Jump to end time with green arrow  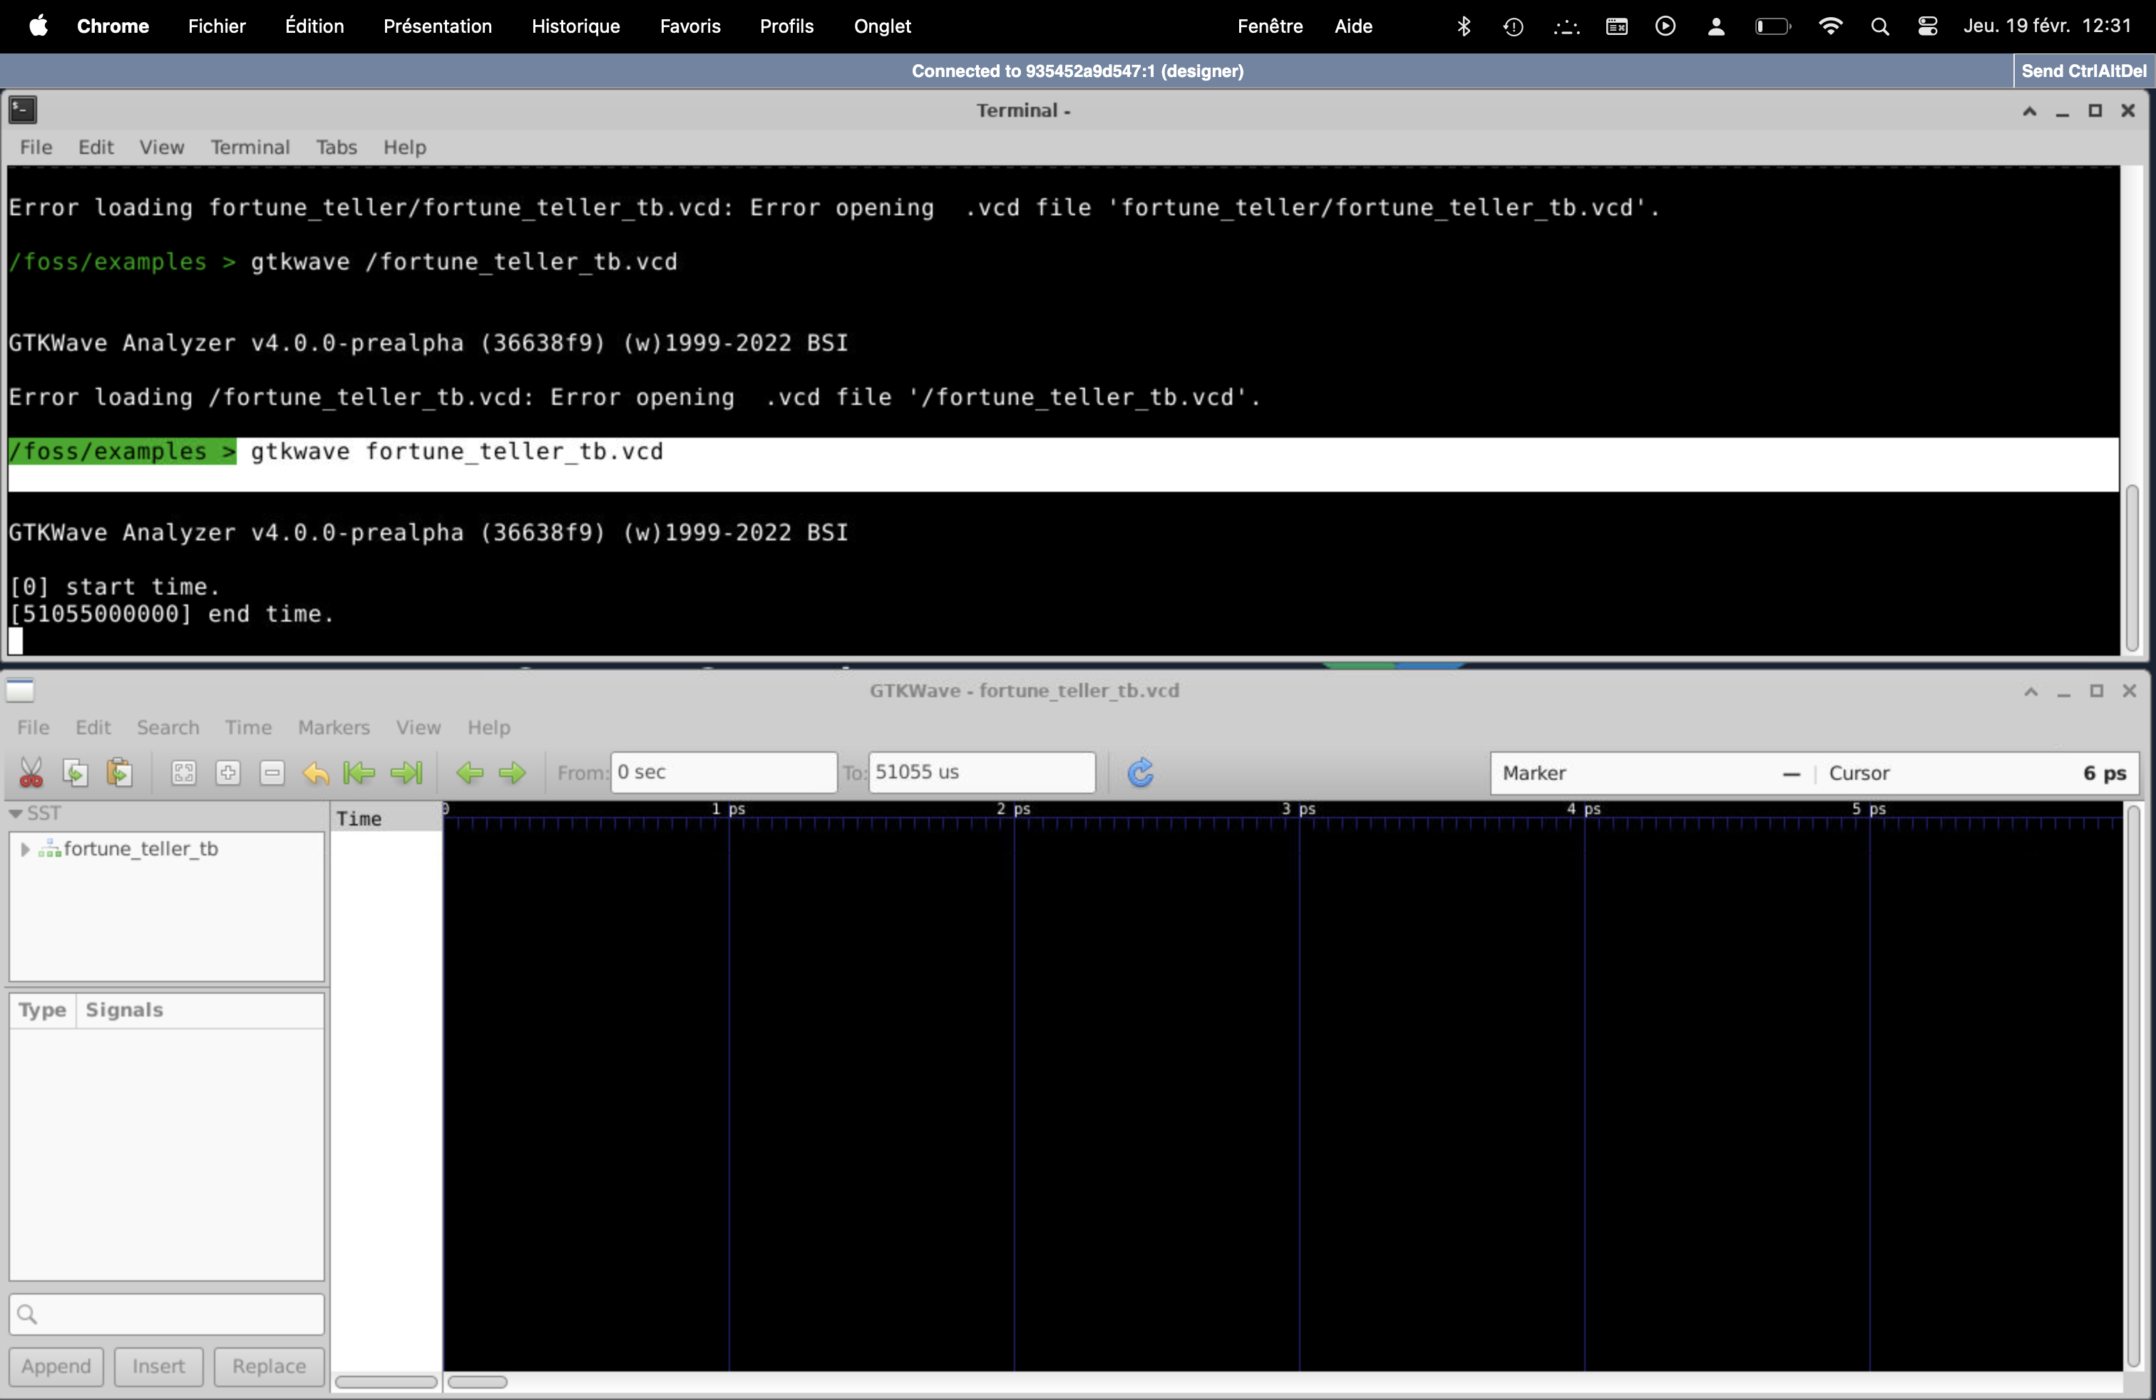(406, 773)
